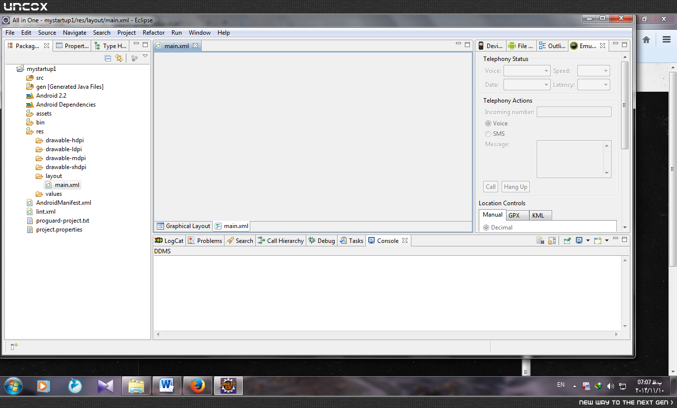Select the Decimal radio button
The height and width of the screenshot is (408, 677).
coord(486,228)
